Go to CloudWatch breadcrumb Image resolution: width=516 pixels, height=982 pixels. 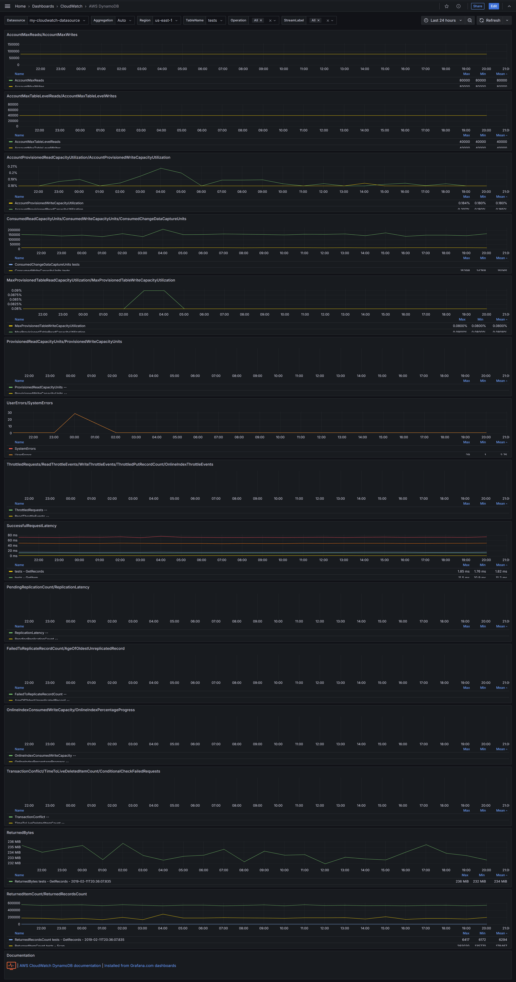pyautogui.click(x=71, y=6)
